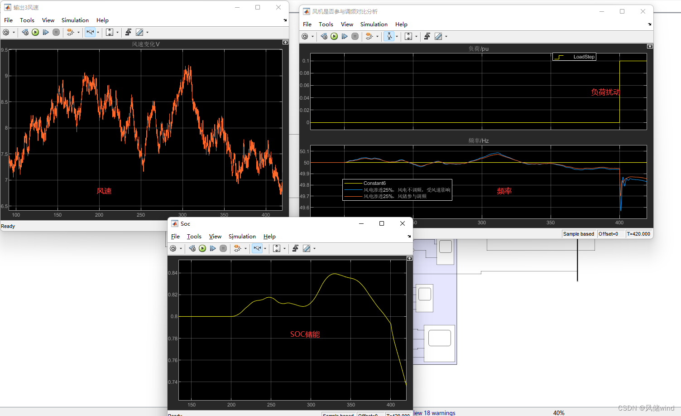Click Highlight Simulink Block icon in Soc scope
This screenshot has width=681, height=416.
pos(237,248)
